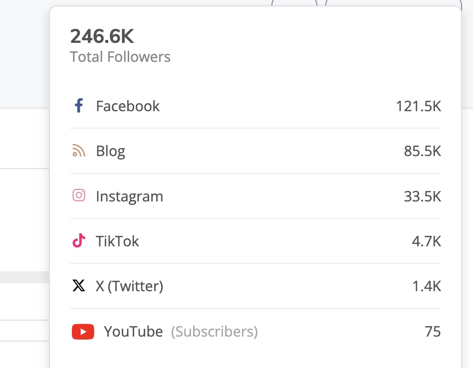Click the X (Twitter) 1.4K count
Screen dimensions: 473x368
coord(426,286)
